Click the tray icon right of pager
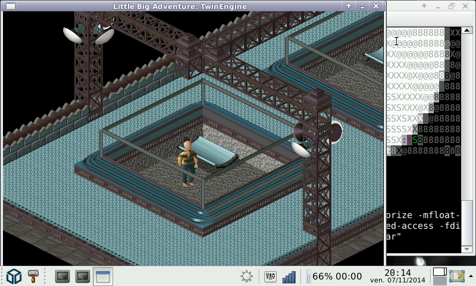Screen dimensions: 476x286 click(x=457, y=276)
